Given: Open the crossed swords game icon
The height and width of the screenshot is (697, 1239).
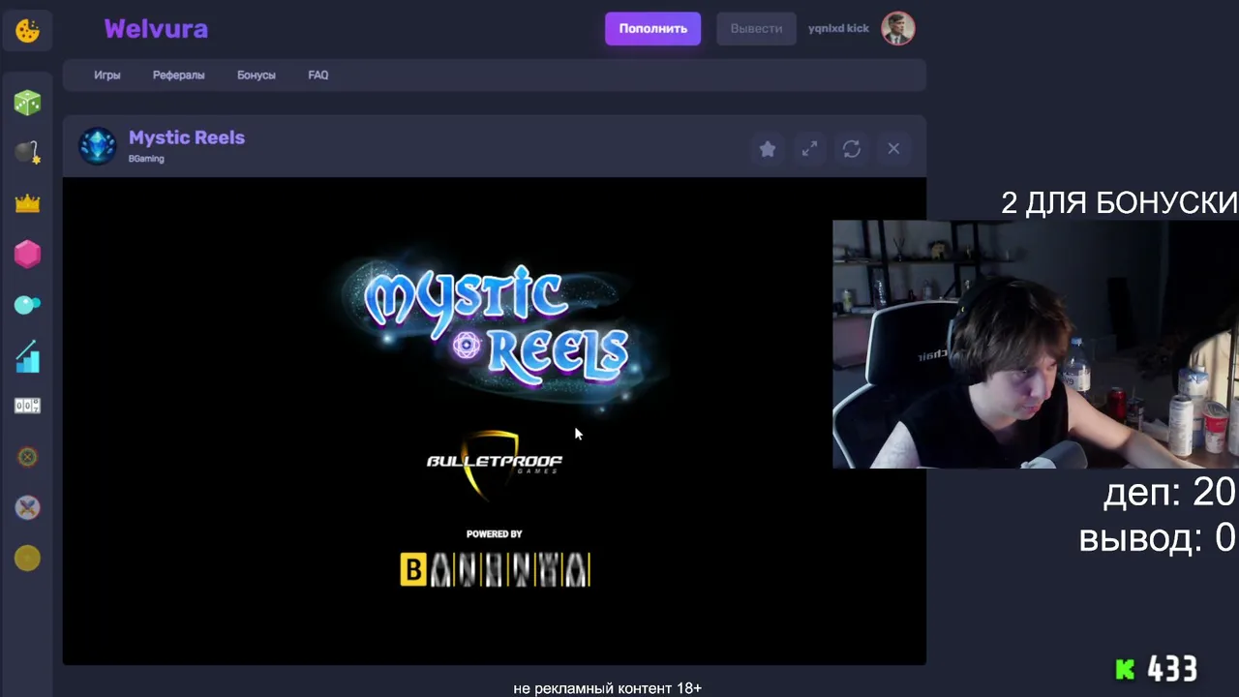Looking at the screenshot, I should (27, 507).
